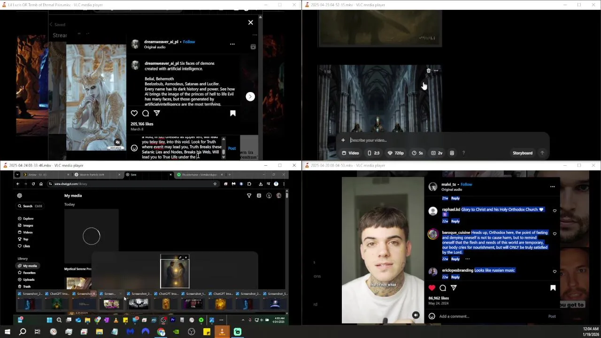This screenshot has height=338, width=601.
Task: Share the dreamweaver_ai_pl post
Action: pos(157,113)
